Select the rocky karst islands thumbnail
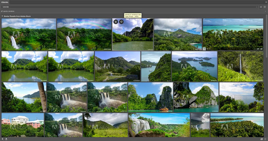This screenshot has height=141, width=268. click(x=196, y=97)
